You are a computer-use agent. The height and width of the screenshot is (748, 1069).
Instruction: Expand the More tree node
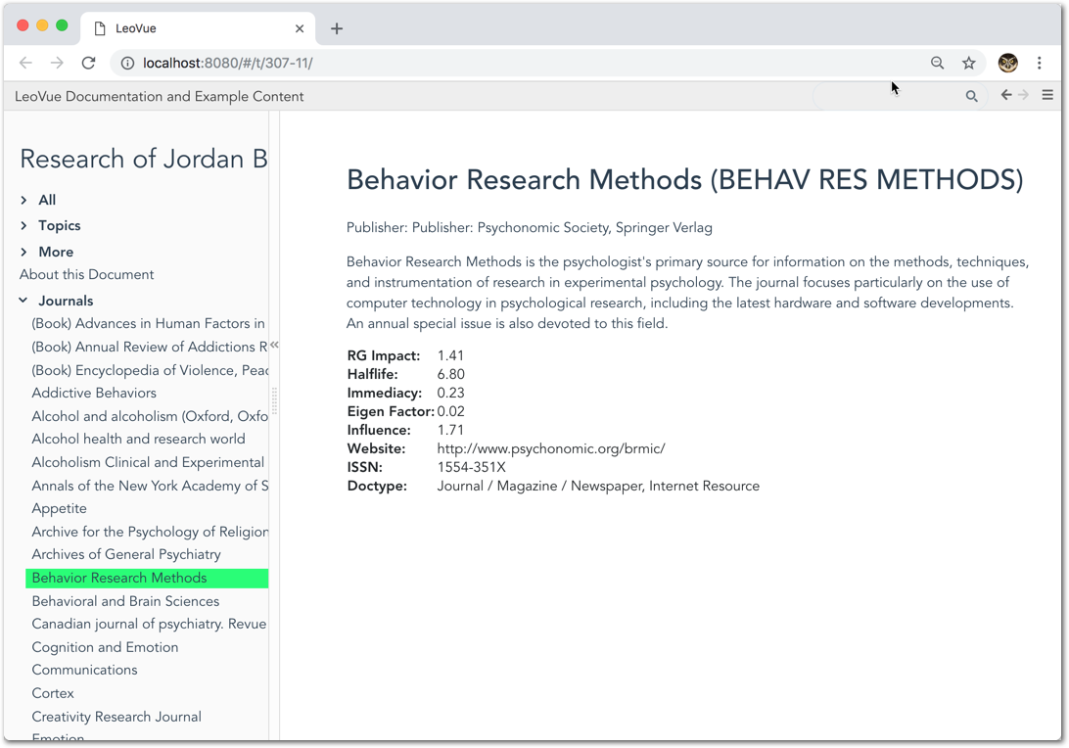(23, 252)
